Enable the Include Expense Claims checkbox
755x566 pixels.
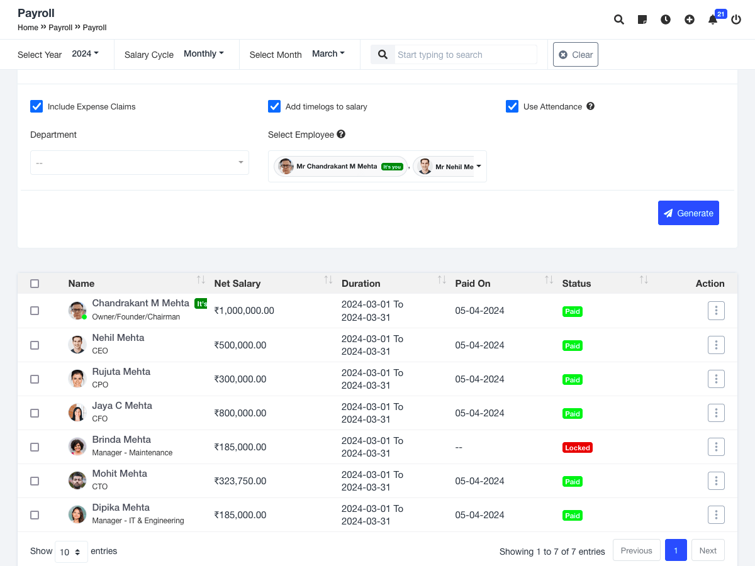click(36, 106)
